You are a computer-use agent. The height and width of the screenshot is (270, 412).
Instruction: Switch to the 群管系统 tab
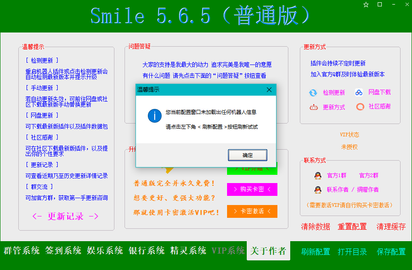click(x=22, y=251)
